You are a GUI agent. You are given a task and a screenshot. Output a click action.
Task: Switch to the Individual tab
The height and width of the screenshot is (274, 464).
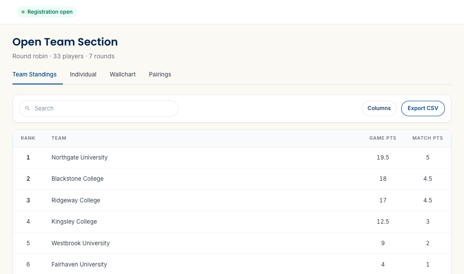[83, 74]
